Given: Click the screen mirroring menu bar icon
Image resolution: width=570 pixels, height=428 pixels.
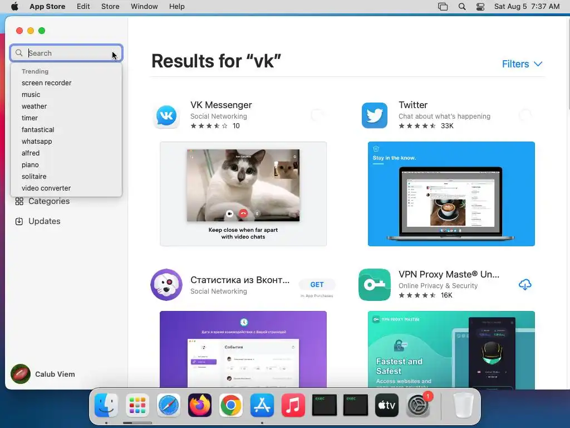Looking at the screenshot, I should (x=443, y=7).
